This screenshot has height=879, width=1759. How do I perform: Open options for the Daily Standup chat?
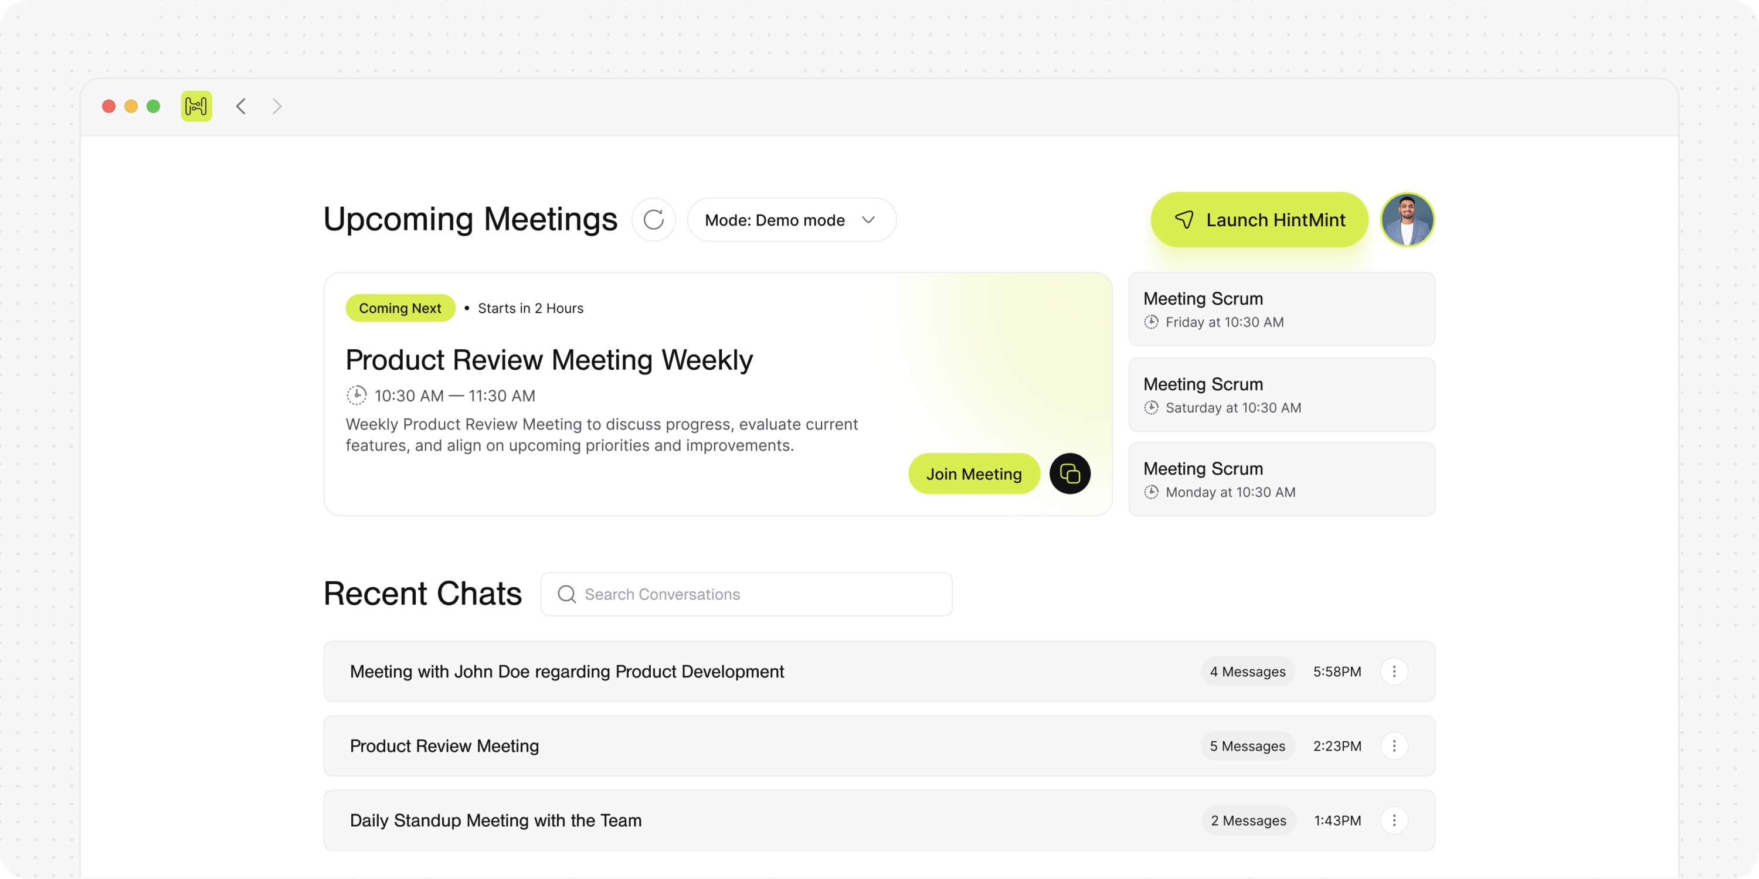pyautogui.click(x=1394, y=820)
